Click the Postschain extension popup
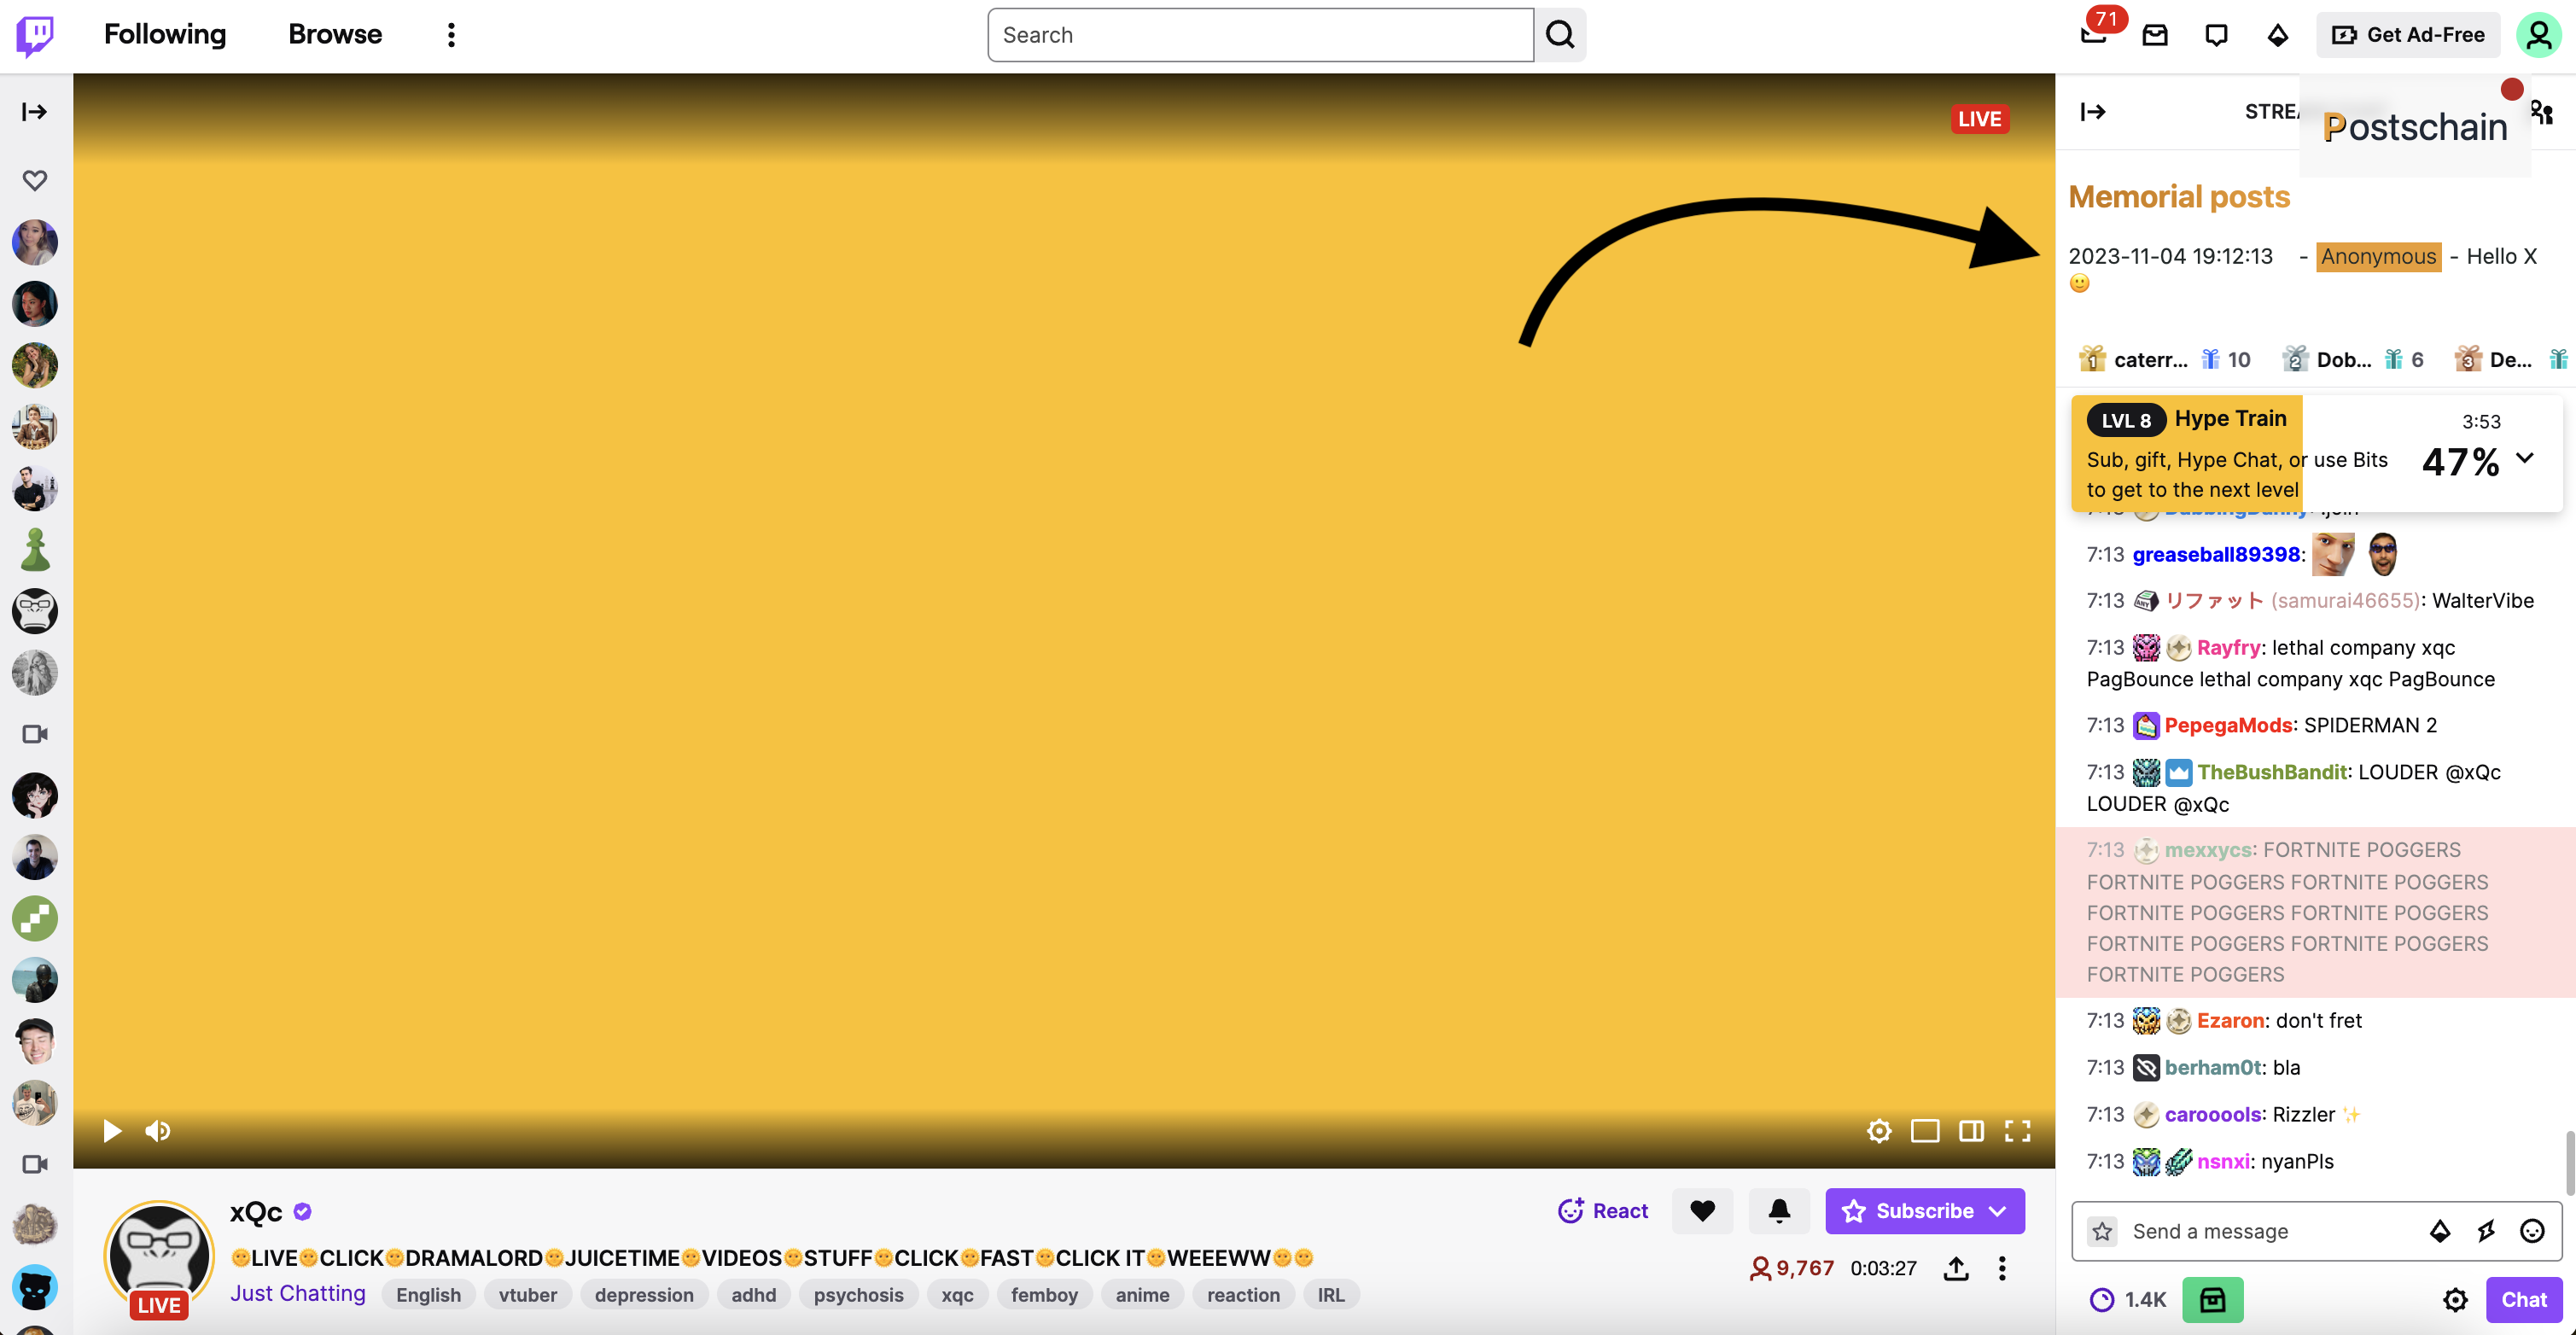Image resolution: width=2576 pixels, height=1335 pixels. pyautogui.click(x=2415, y=127)
